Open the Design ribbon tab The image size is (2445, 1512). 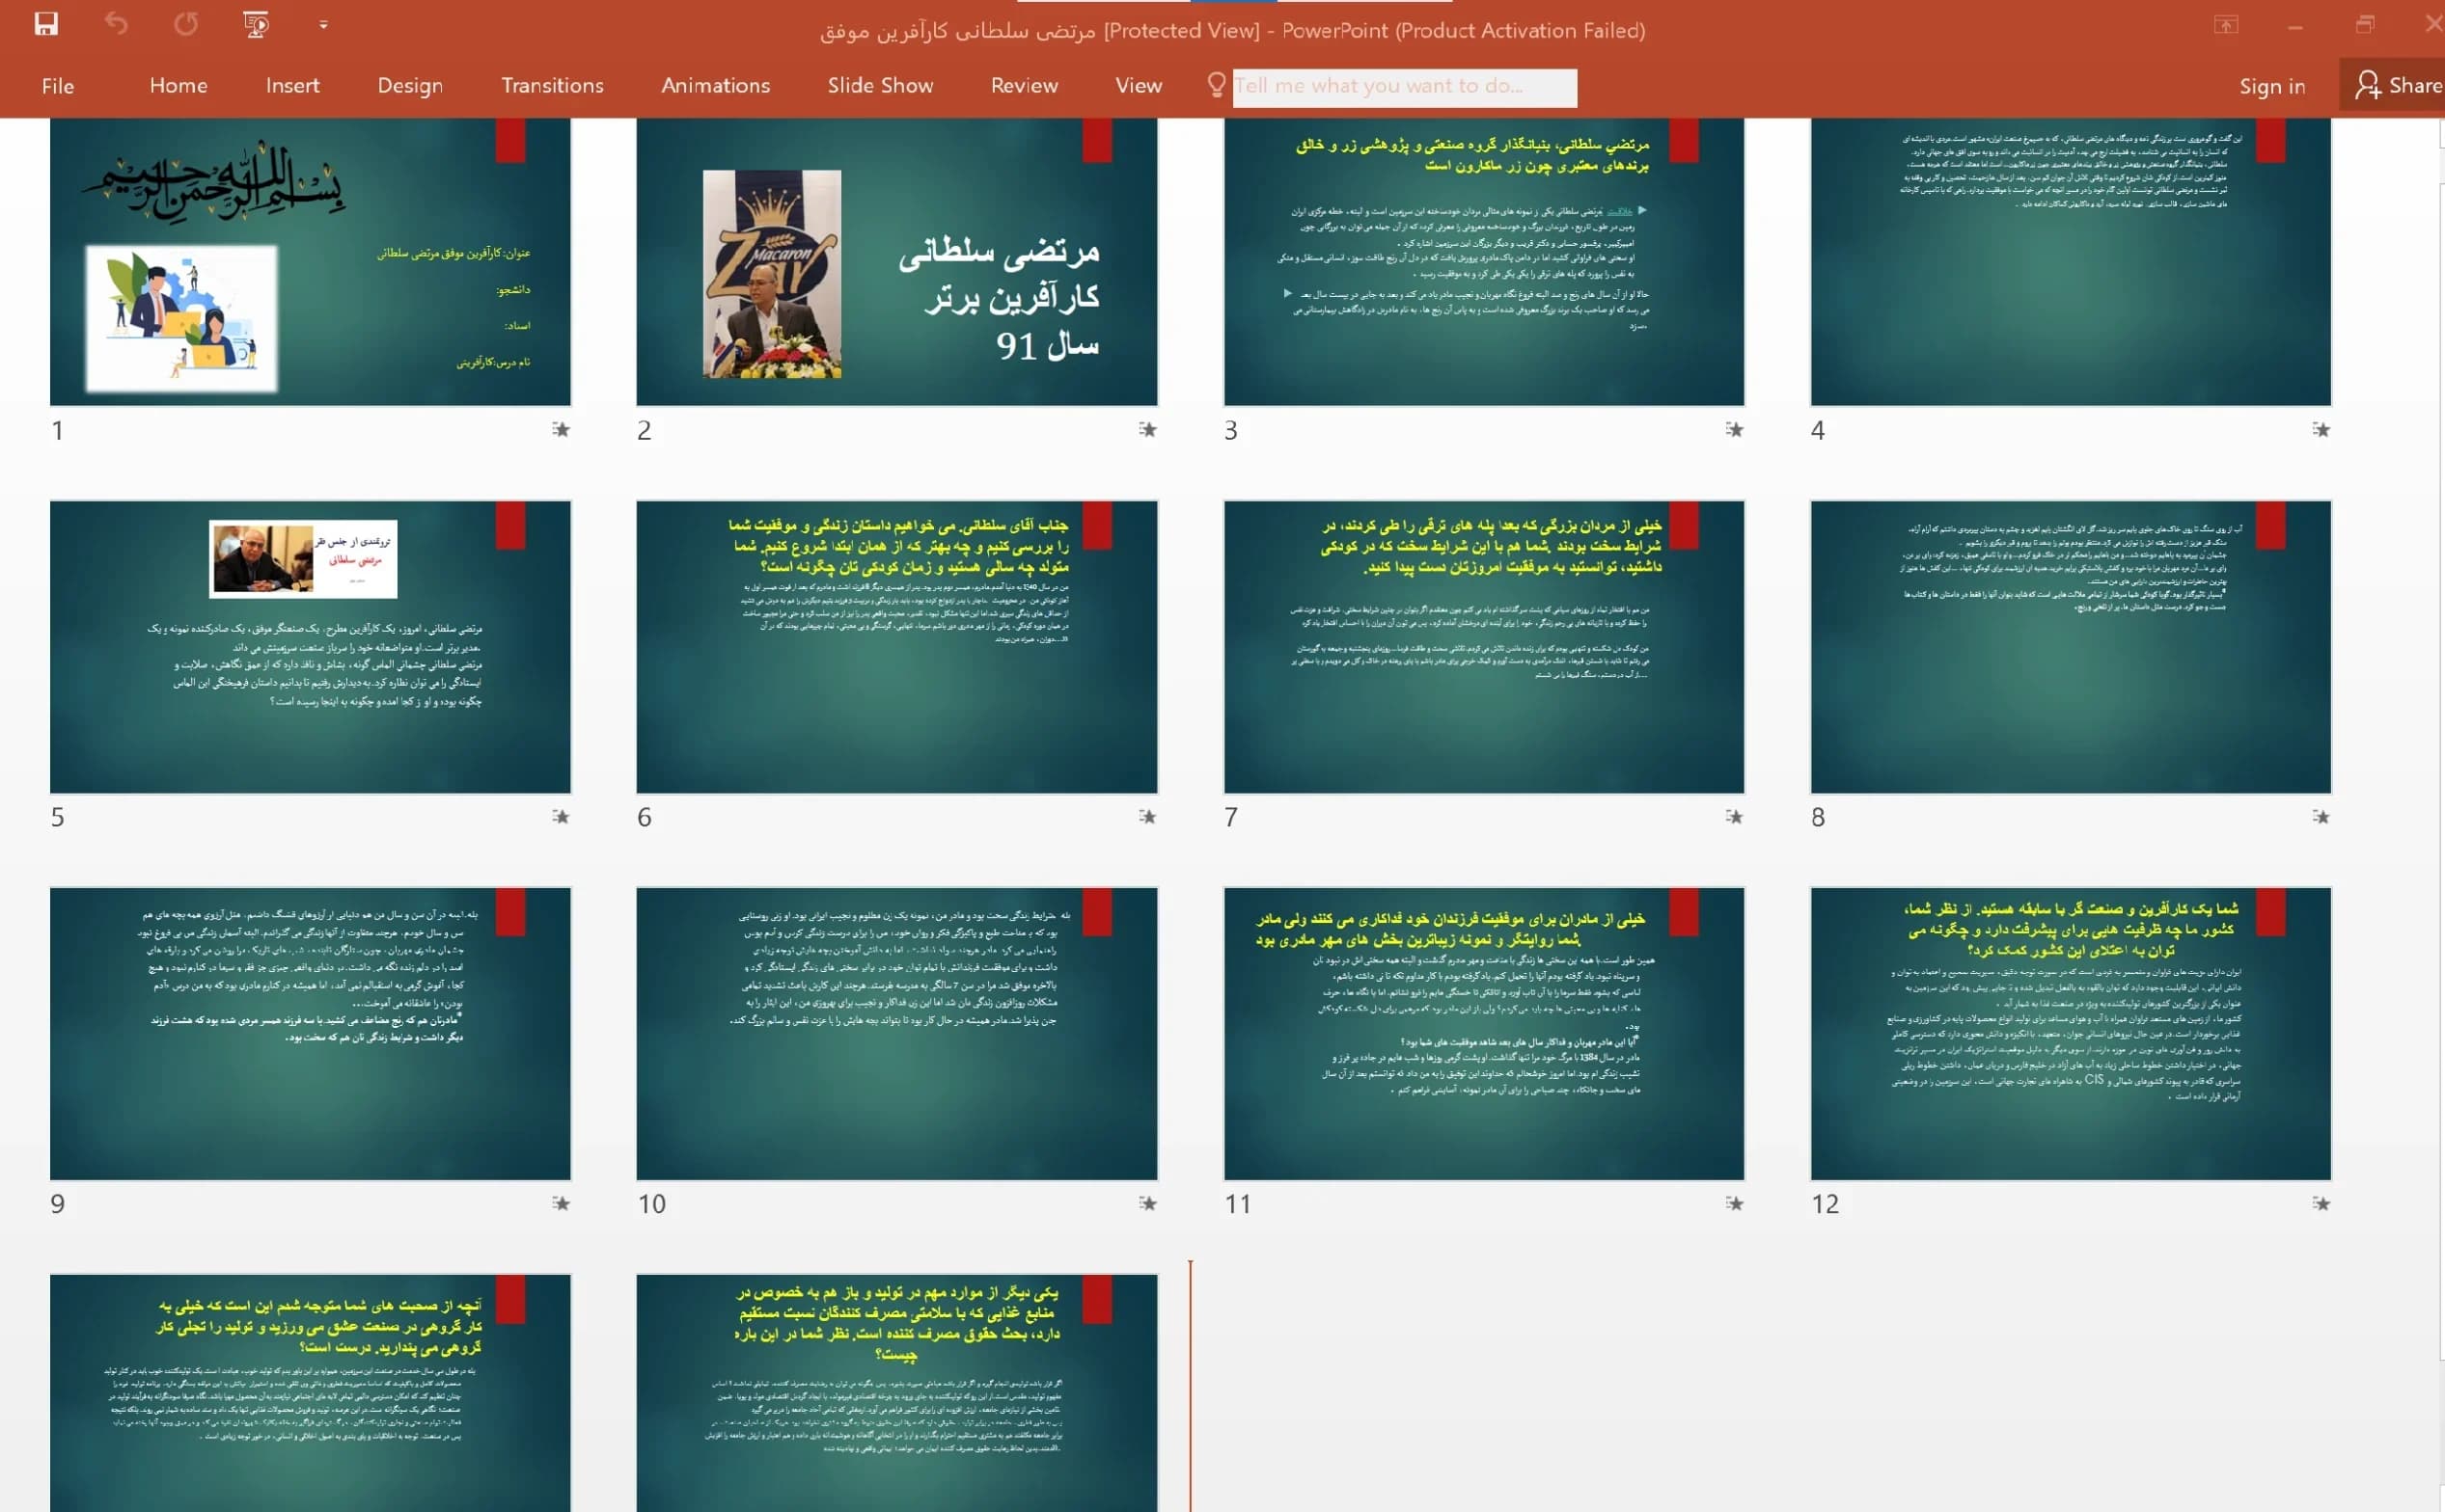coord(410,86)
